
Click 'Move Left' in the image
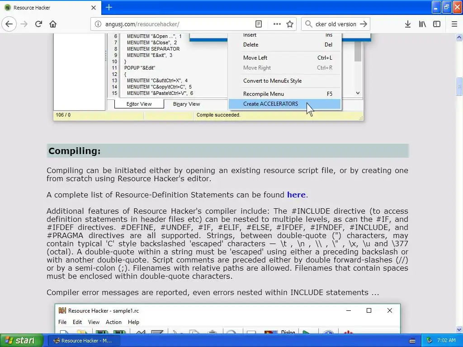click(x=255, y=58)
